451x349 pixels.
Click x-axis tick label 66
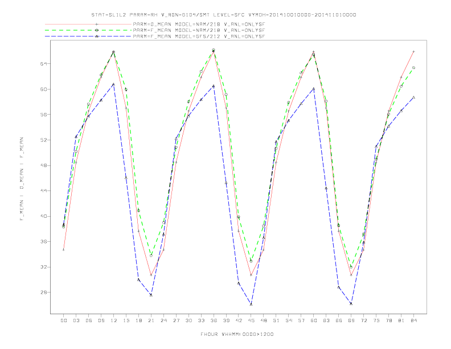coord(339,320)
